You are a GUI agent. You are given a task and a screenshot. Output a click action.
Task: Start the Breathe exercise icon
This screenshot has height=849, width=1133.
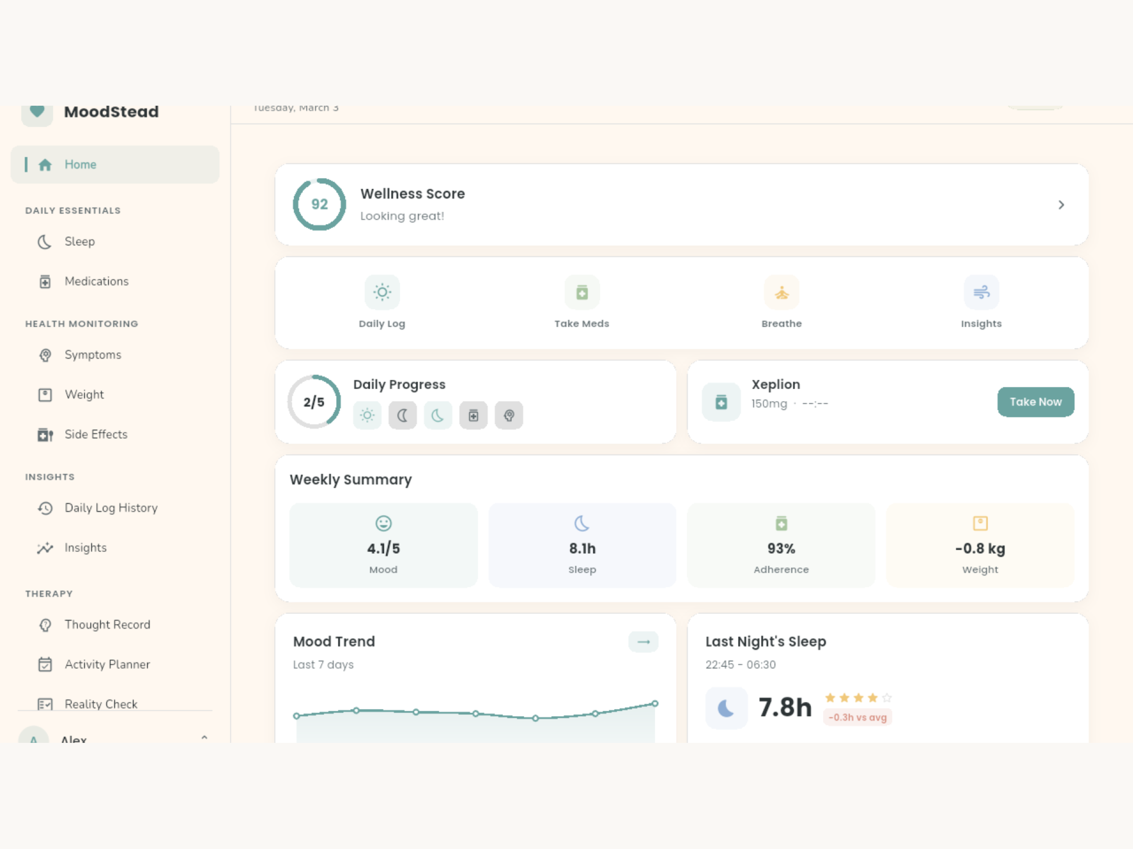[782, 292]
